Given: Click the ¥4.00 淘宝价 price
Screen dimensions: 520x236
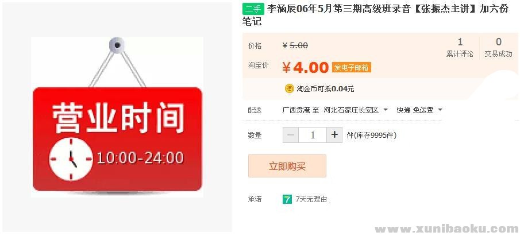Looking at the screenshot, I should tap(305, 68).
